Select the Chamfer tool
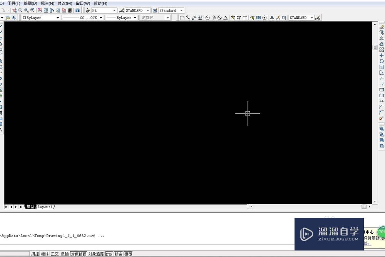The height and width of the screenshot is (257, 385). (382, 107)
